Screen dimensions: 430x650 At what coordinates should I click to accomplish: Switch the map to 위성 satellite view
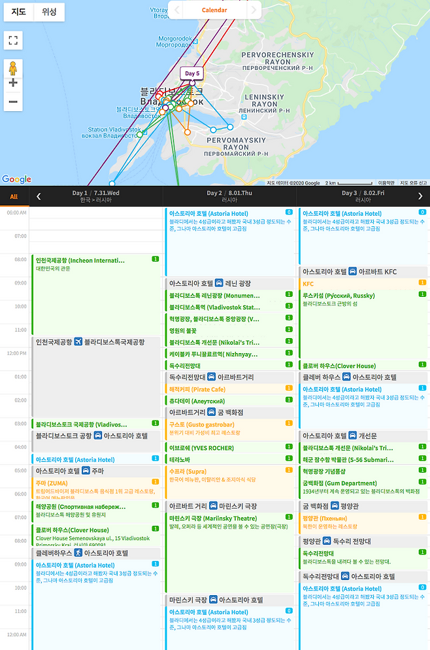[x=49, y=12]
